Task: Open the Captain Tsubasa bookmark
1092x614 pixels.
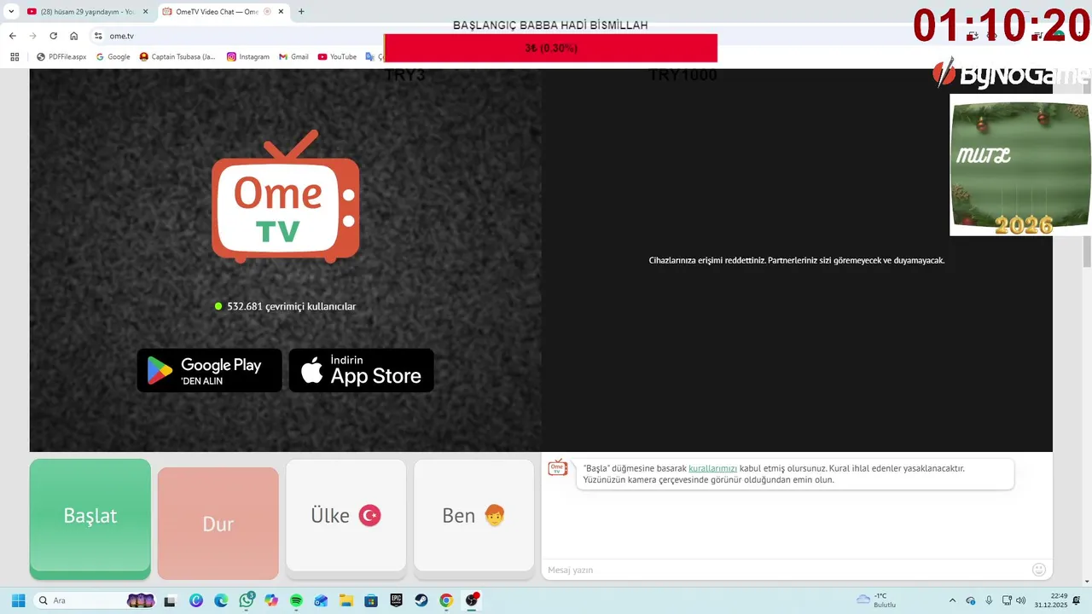Action: (178, 57)
